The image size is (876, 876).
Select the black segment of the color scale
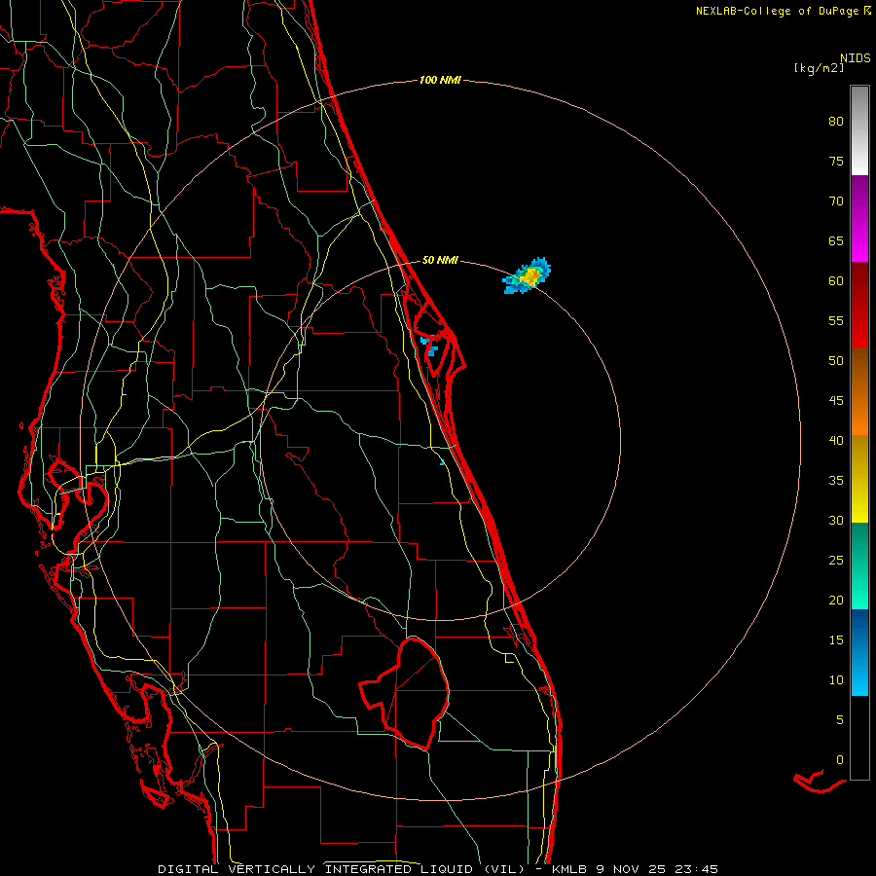click(x=859, y=738)
